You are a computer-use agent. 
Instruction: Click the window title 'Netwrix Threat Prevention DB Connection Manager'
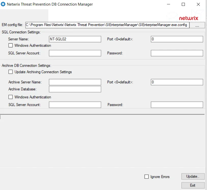click(x=50, y=4)
